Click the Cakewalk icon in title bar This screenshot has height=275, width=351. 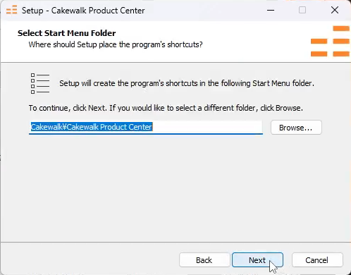tap(11, 11)
